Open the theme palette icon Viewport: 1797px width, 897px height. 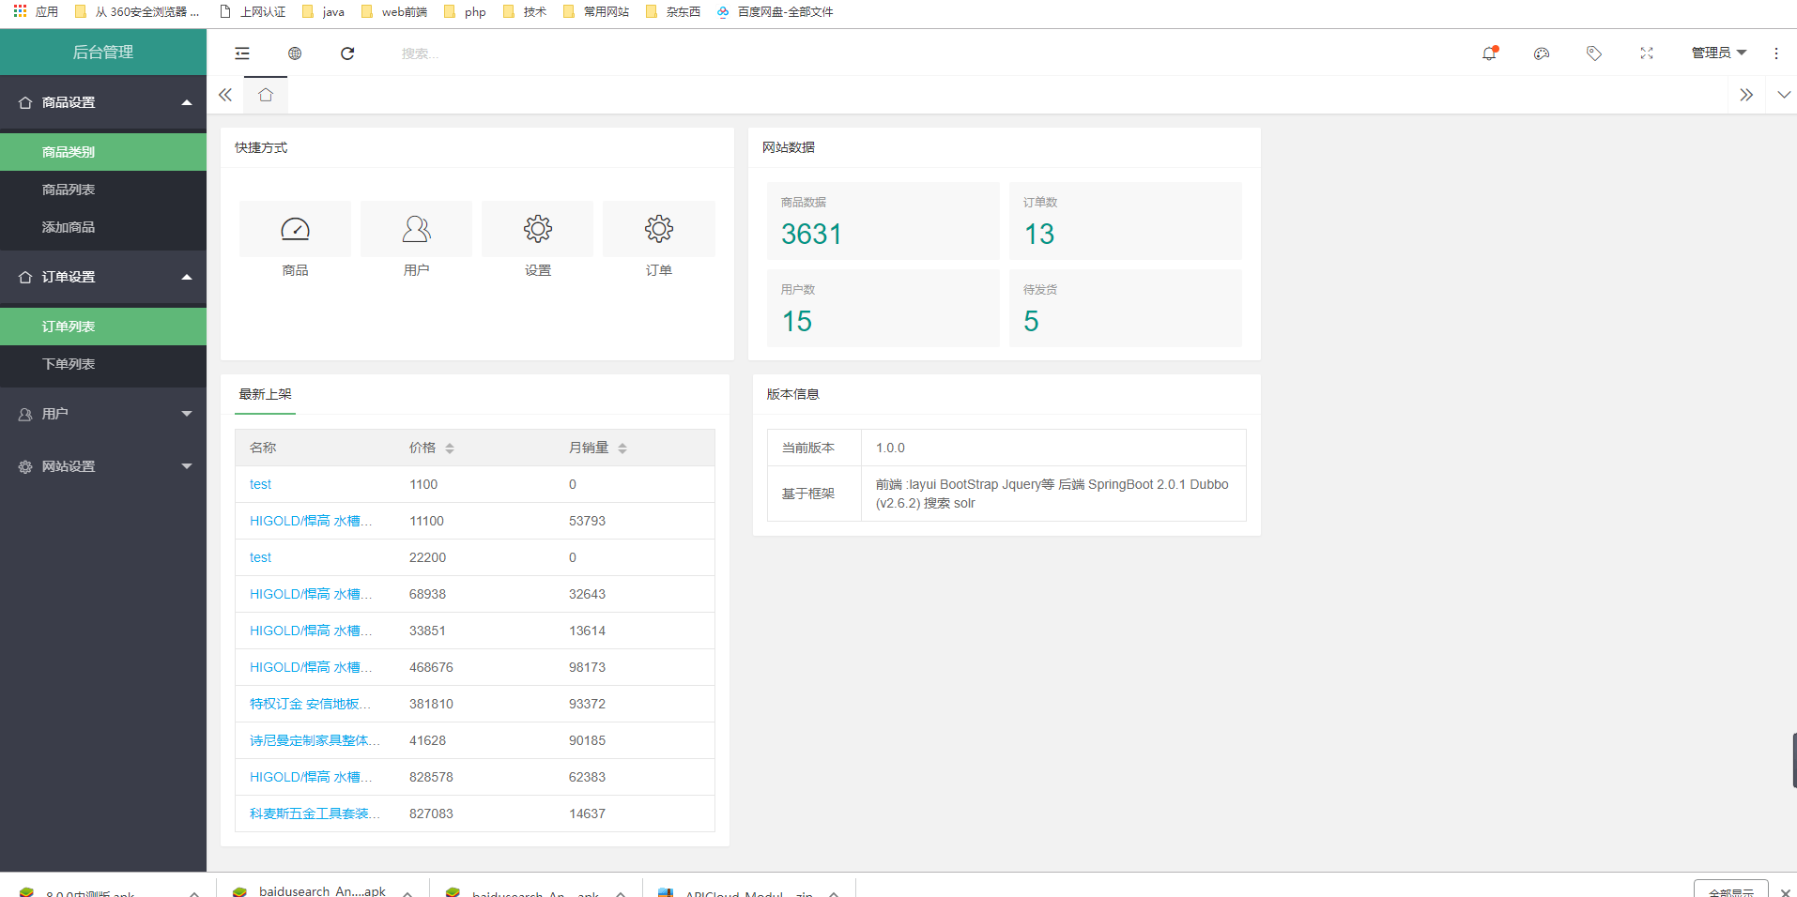tap(1542, 53)
